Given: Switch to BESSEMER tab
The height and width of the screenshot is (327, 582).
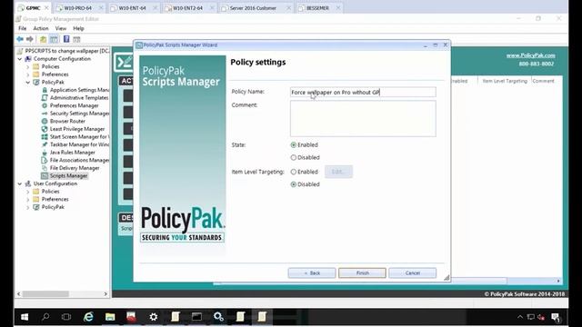Looking at the screenshot, I should click(x=317, y=8).
